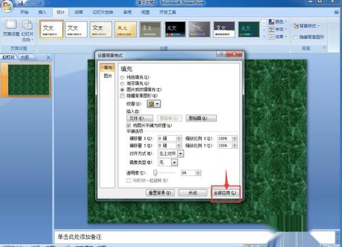The image size is (342, 247).
Task: Click the 文件 file button
Action: tap(140, 118)
